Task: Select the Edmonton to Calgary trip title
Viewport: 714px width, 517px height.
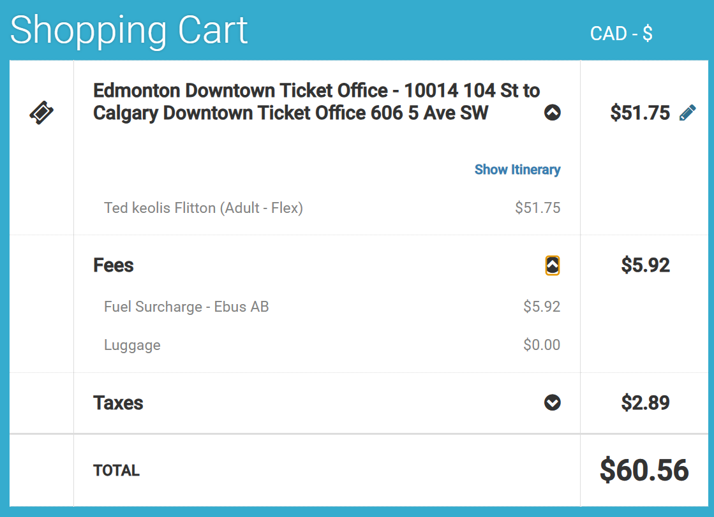Action: [x=316, y=101]
